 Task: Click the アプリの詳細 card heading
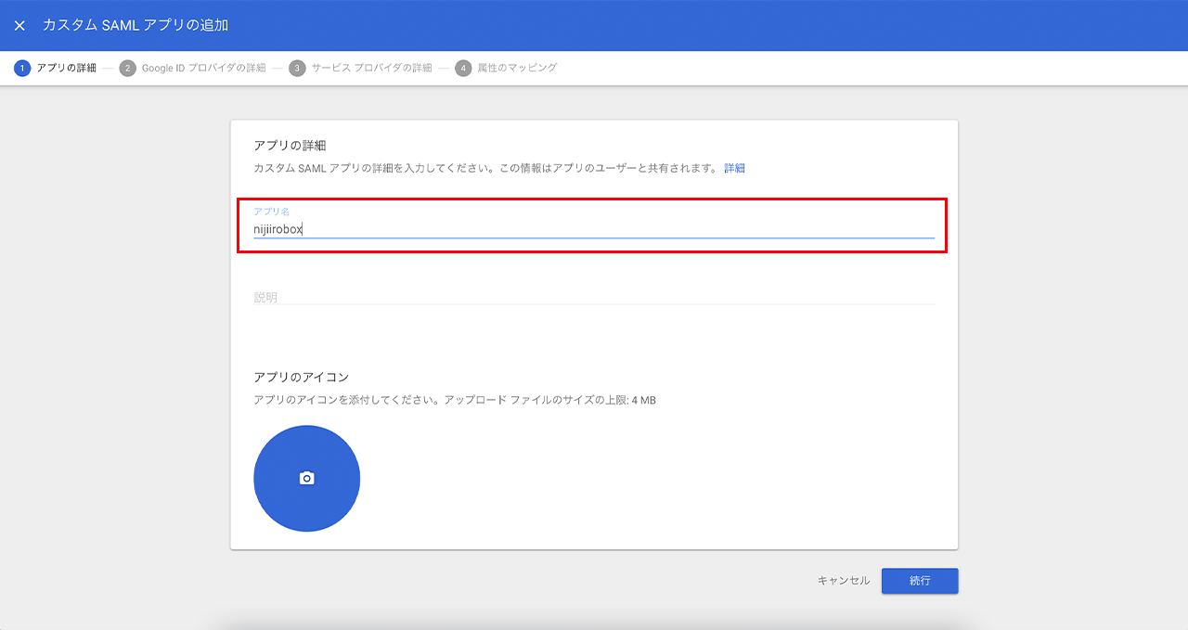click(x=290, y=146)
